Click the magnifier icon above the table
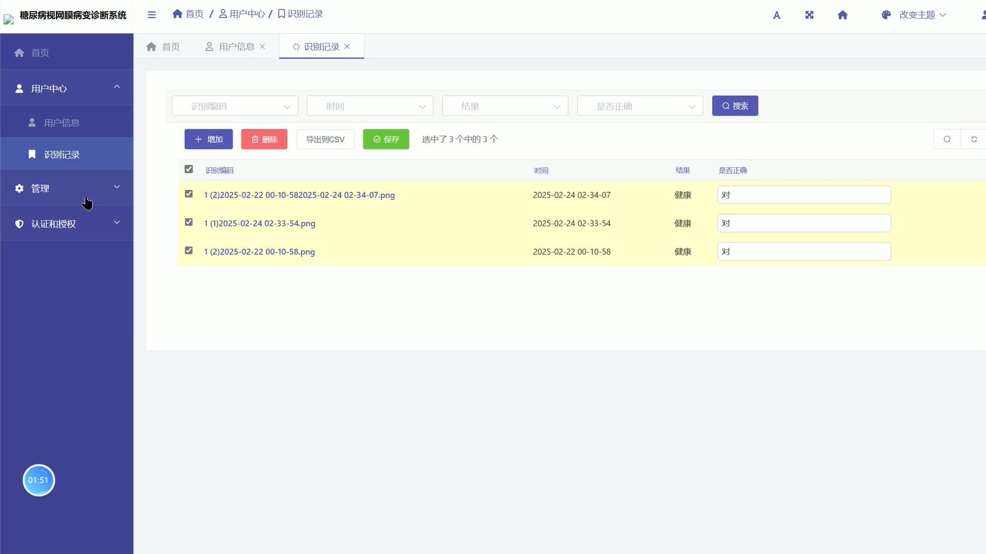The width and height of the screenshot is (986, 554). pos(947,139)
